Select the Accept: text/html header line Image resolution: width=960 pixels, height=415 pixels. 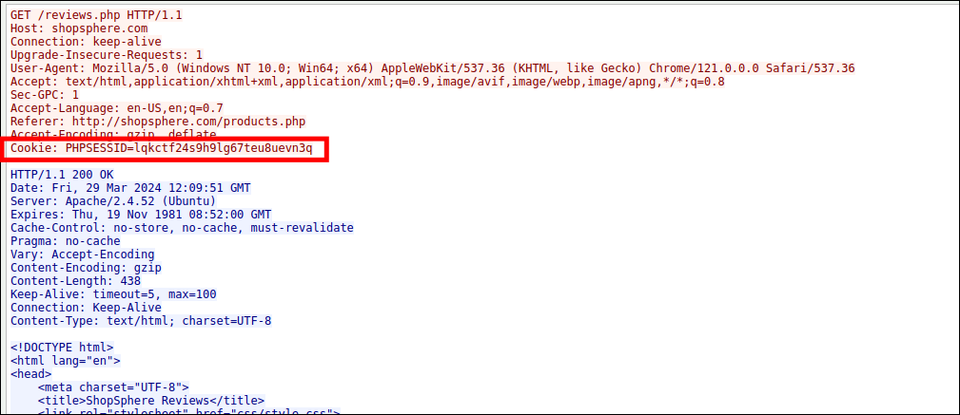(x=367, y=82)
